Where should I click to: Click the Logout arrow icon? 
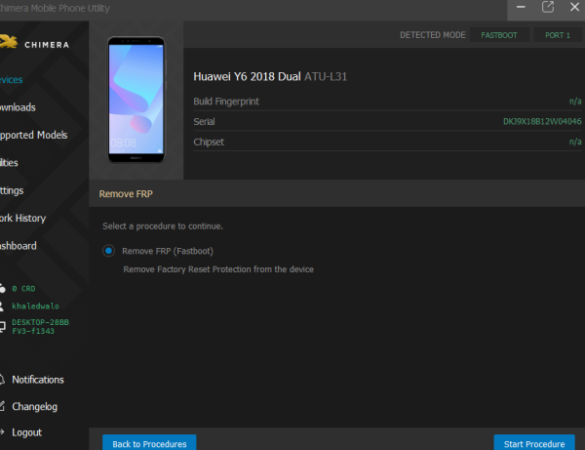click(2, 432)
